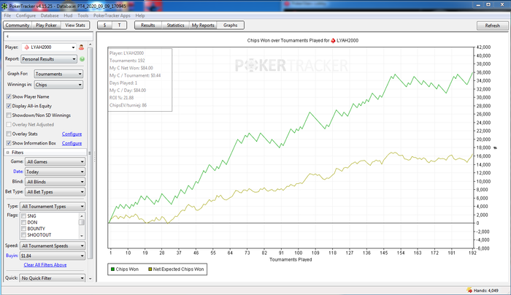Open the Type All Tournament Types dropdown
Viewport: 511px width, 295px height.
point(53,207)
